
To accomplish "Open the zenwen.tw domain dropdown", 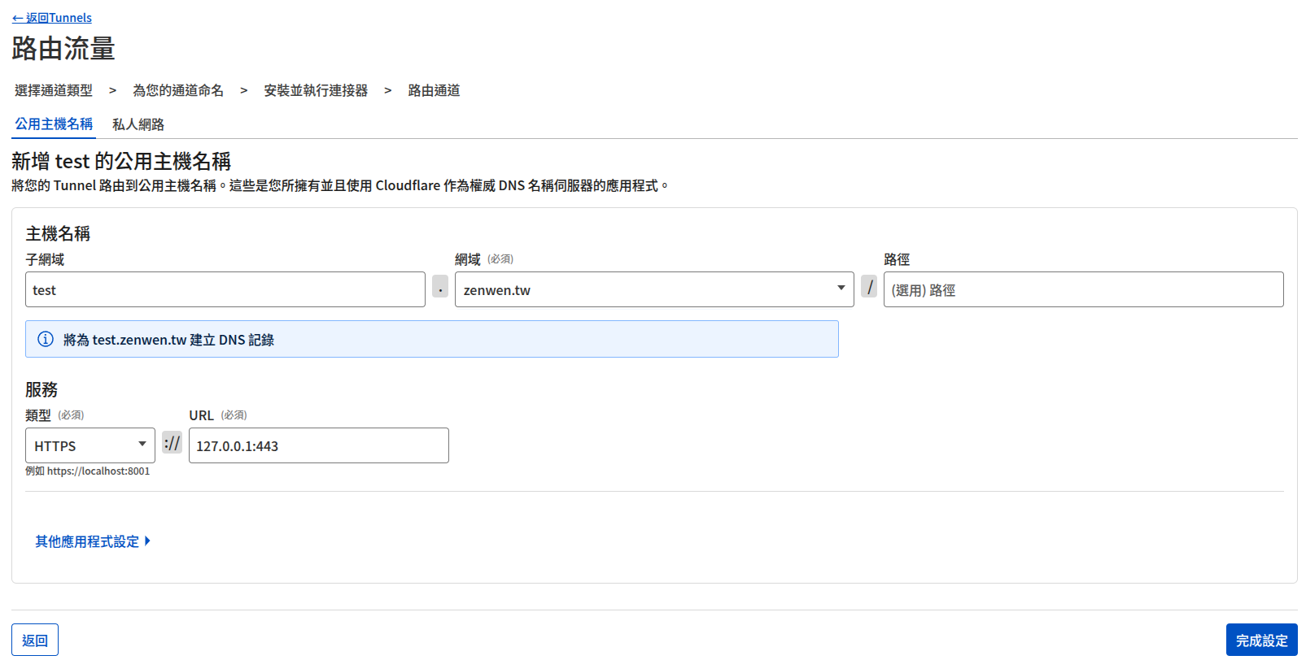I will [x=653, y=289].
